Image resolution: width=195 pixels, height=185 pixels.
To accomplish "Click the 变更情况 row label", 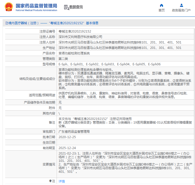I will tap(49, 164).
